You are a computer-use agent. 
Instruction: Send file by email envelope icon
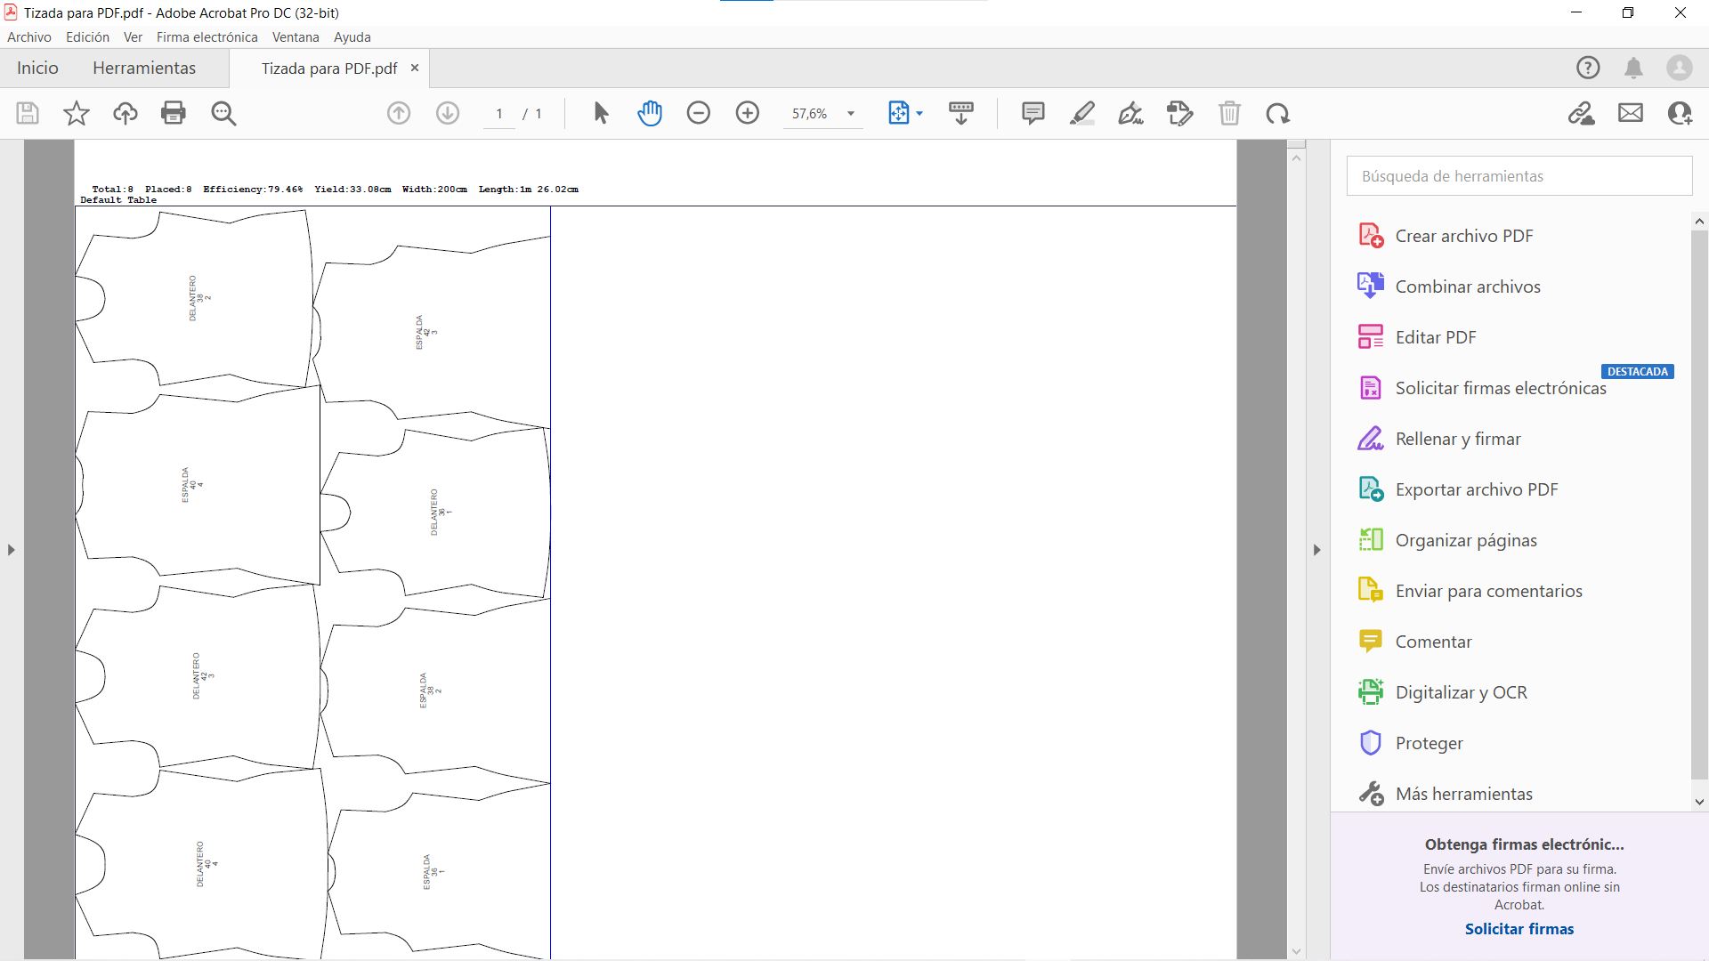1631,113
